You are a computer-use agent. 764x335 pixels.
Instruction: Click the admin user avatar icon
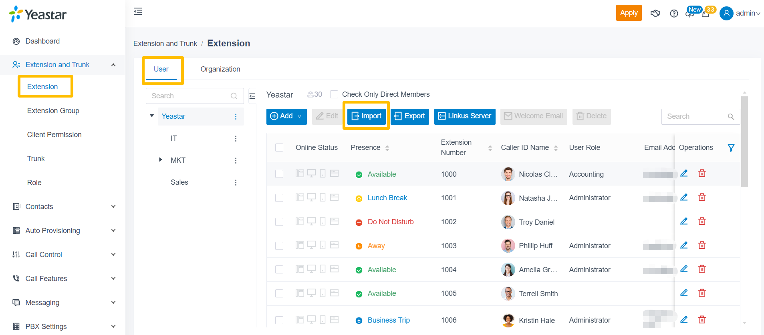(726, 13)
